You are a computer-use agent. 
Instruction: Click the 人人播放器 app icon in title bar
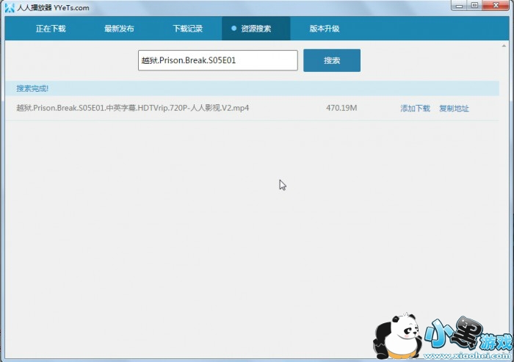pyautogui.click(x=10, y=7)
